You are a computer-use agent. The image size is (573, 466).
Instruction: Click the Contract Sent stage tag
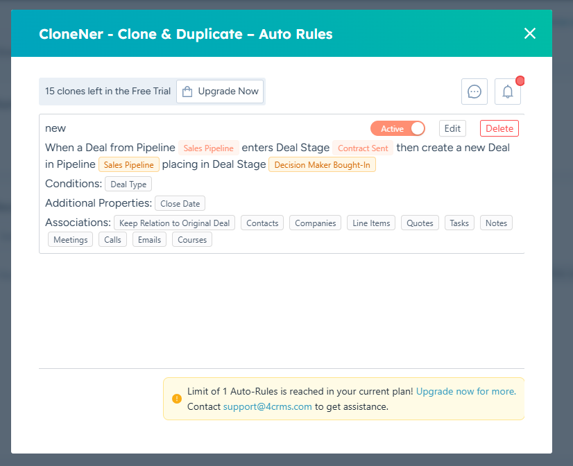[363, 148]
